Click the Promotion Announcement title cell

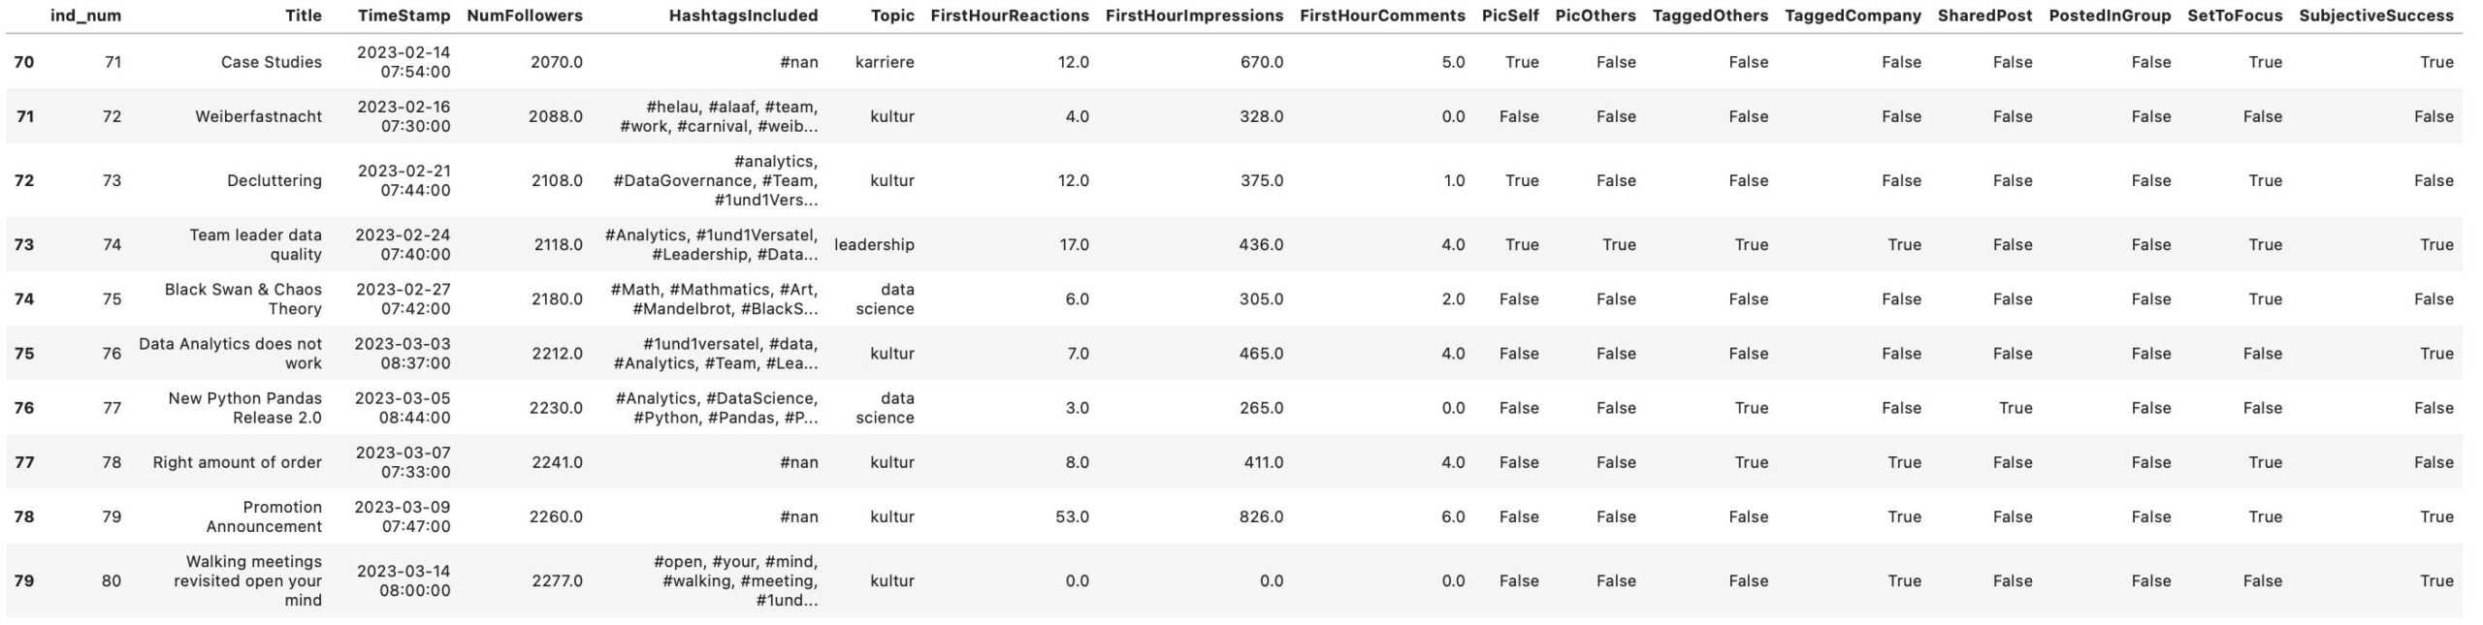pyautogui.click(x=264, y=516)
